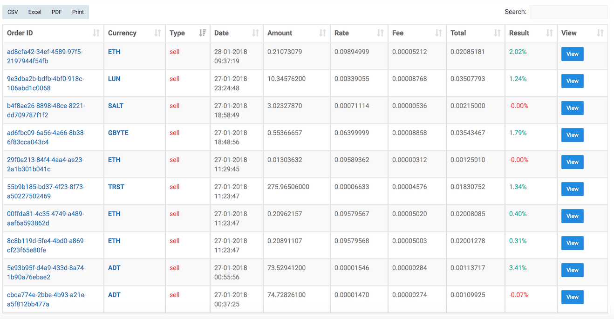Select result value 1.79%
The height and width of the screenshot is (319, 614).
click(518, 133)
